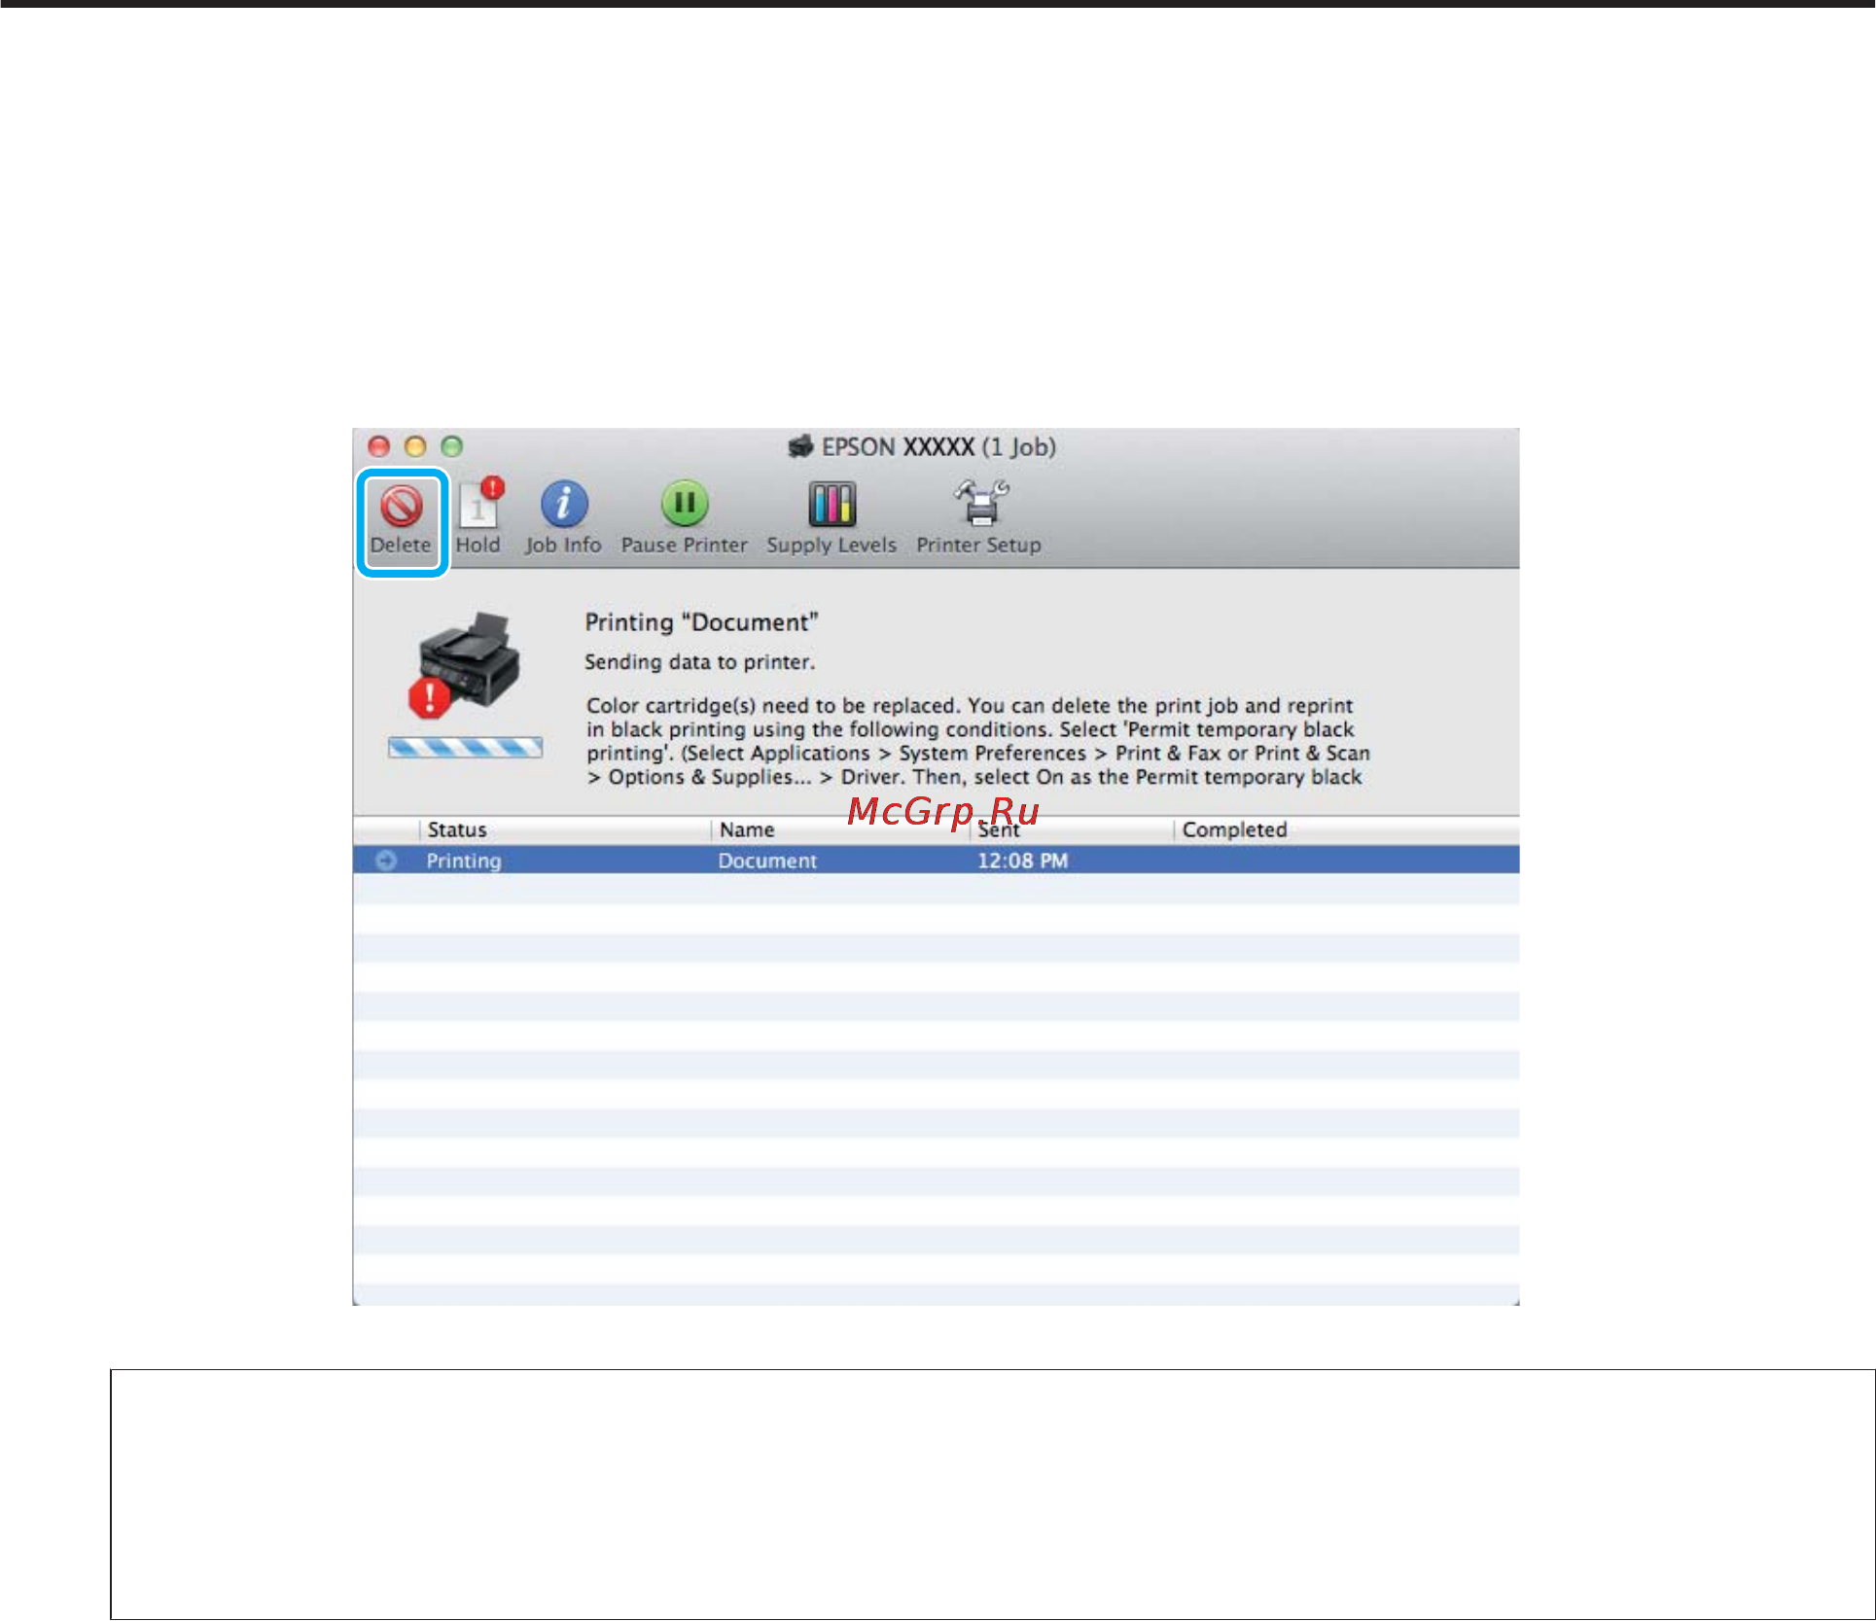This screenshot has height=1621, width=1876.
Task: Sort jobs by Completed column
Action: click(1347, 829)
